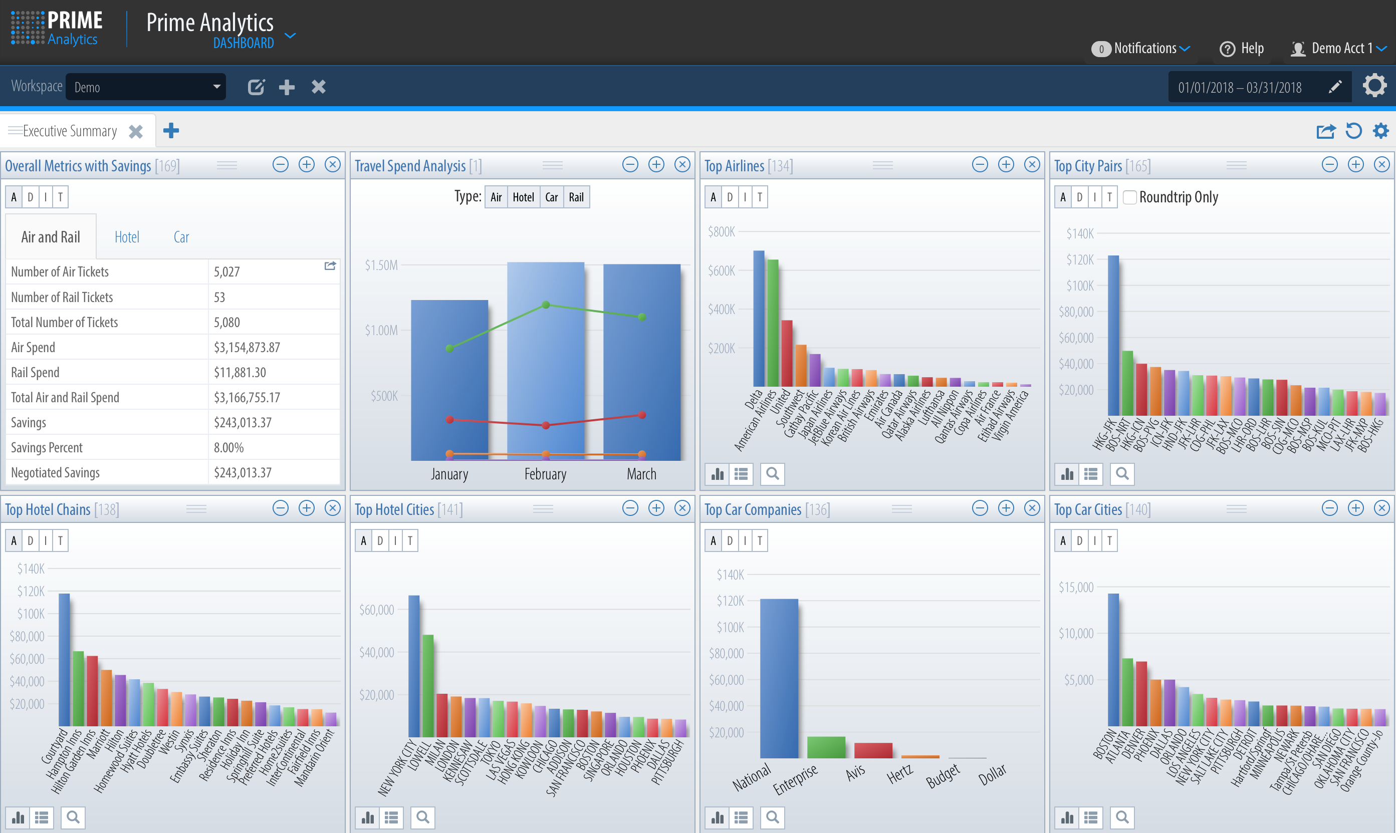The width and height of the screenshot is (1396, 833).
Task: Select the Executive Summary tab
Action: 70,131
